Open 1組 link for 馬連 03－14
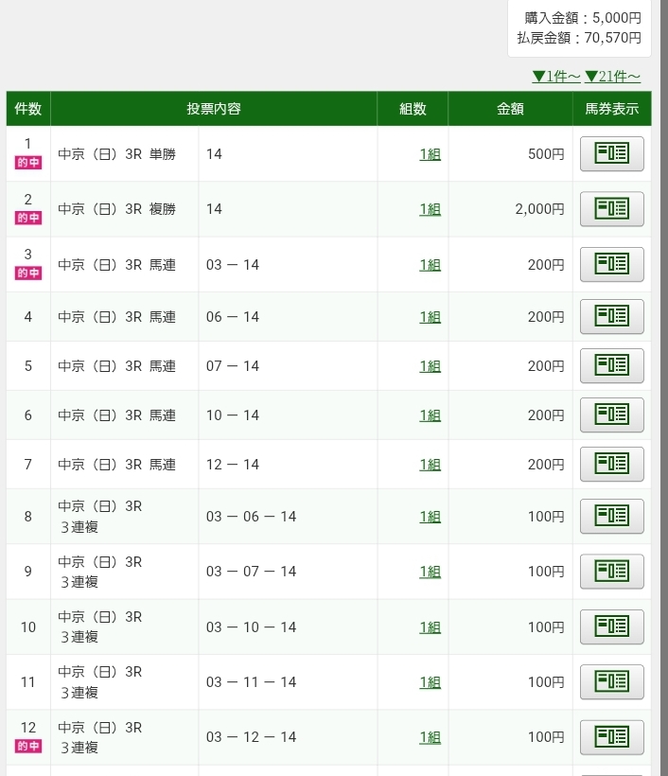The image size is (668, 776). click(x=430, y=265)
